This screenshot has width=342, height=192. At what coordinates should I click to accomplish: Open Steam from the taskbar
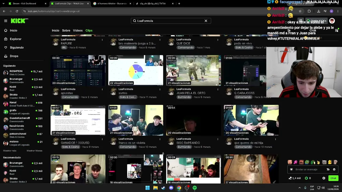(163, 188)
